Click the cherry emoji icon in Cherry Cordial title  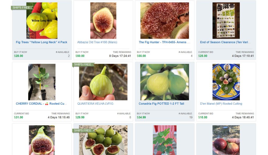(x=47, y=104)
